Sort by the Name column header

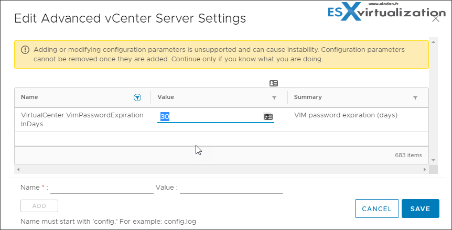pyautogui.click(x=29, y=97)
